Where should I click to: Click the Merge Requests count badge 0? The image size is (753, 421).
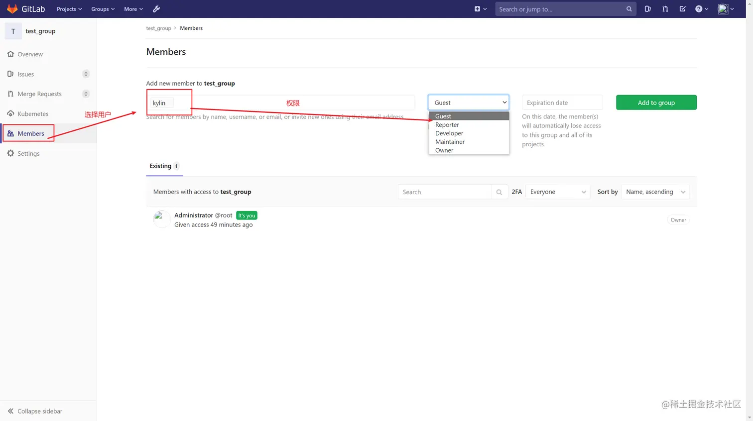click(86, 94)
